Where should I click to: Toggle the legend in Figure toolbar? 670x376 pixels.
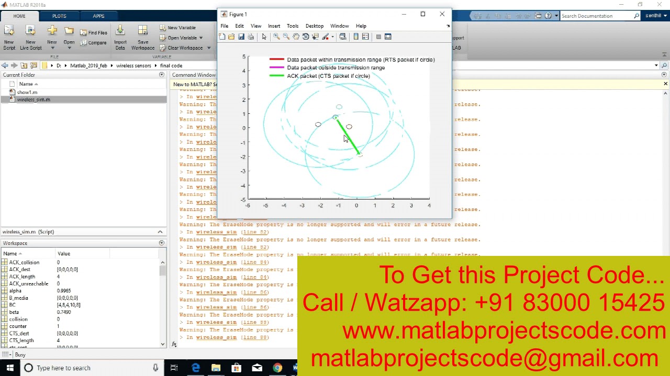click(x=365, y=37)
